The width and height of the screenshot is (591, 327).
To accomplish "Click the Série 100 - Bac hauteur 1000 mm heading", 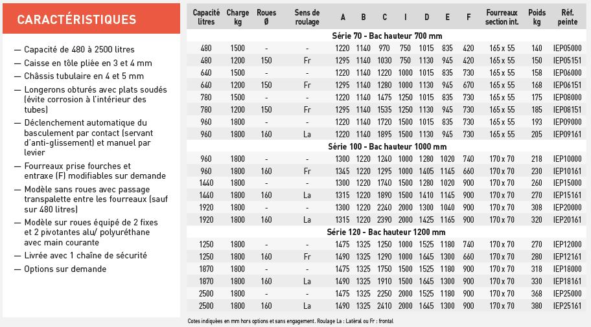I will [387, 146].
